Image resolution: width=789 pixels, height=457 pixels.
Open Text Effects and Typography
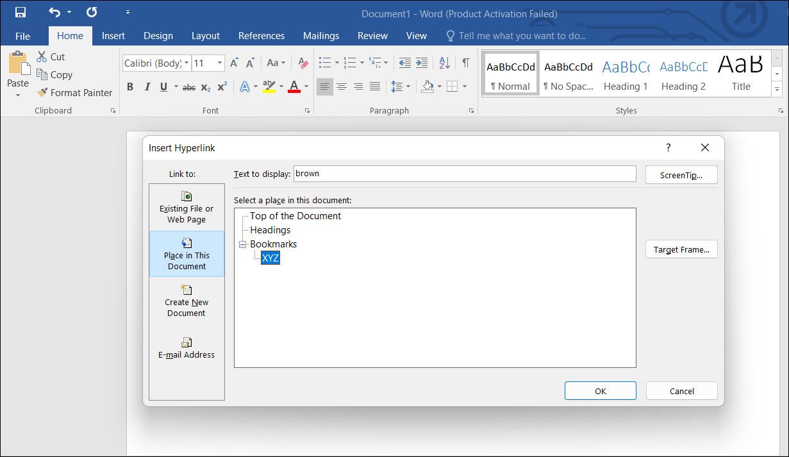tap(245, 87)
